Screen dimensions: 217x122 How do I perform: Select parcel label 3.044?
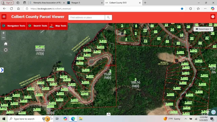tap(100, 47)
